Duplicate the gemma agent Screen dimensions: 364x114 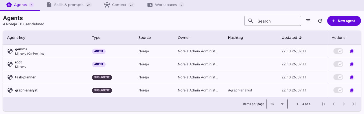point(352,51)
